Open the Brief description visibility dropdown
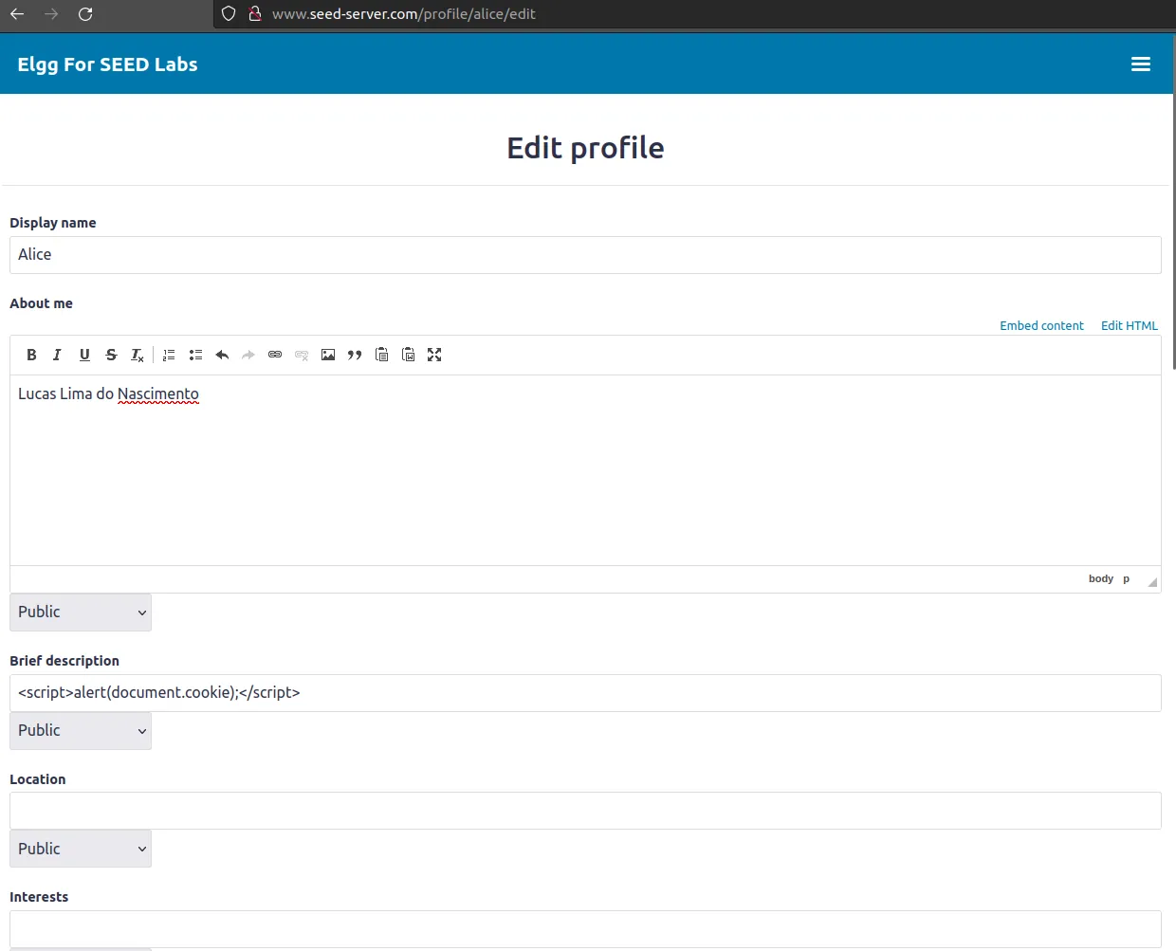Image resolution: width=1176 pixels, height=951 pixels. (x=81, y=731)
